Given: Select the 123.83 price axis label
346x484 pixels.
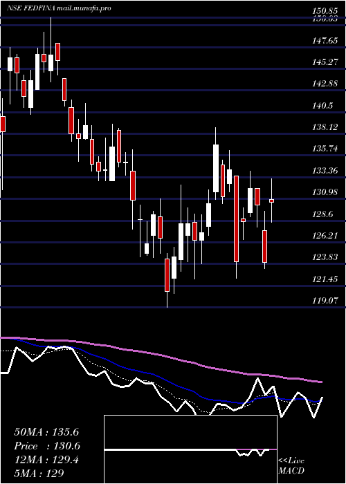Looking at the screenshot, I should click(325, 257).
